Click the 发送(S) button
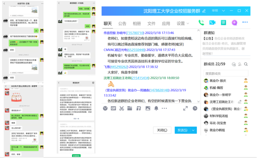This screenshot has width=257, height=158. (x=183, y=130)
